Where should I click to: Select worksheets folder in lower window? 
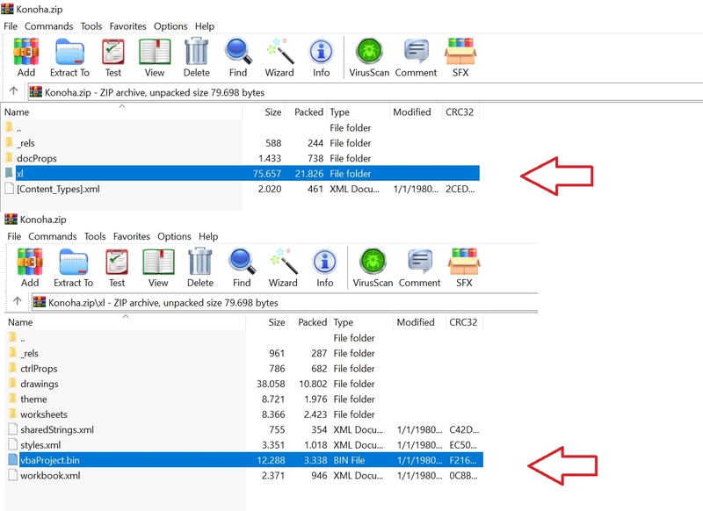click(x=244, y=414)
